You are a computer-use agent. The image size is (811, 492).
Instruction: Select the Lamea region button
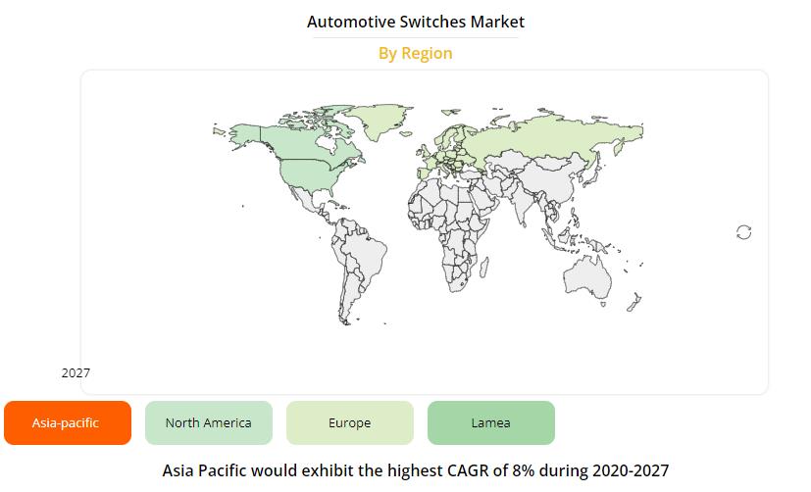491,422
